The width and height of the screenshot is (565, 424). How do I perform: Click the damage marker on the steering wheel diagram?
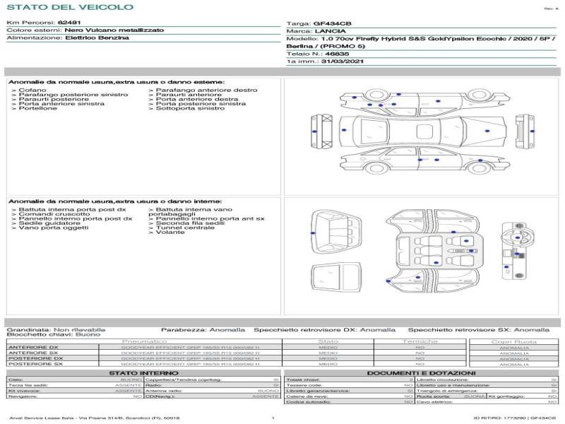518,237
